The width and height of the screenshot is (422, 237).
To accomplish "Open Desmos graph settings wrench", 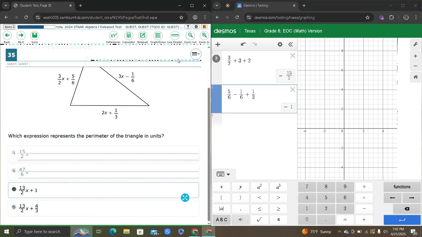I will point(415,44).
